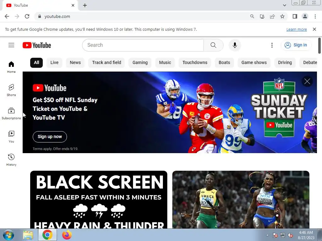Screen dimensions: 322x241
Task: Open Action Center flag tray icon
Action: pos(275,235)
